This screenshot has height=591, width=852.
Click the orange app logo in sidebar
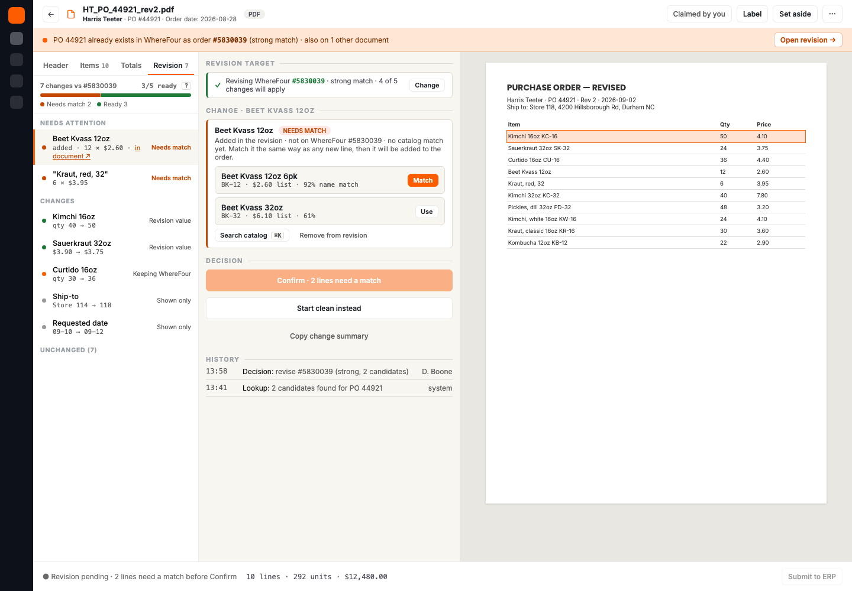click(17, 15)
